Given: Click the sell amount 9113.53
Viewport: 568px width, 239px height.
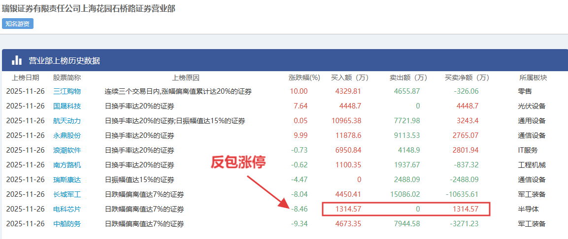Looking at the screenshot, I should point(408,136).
